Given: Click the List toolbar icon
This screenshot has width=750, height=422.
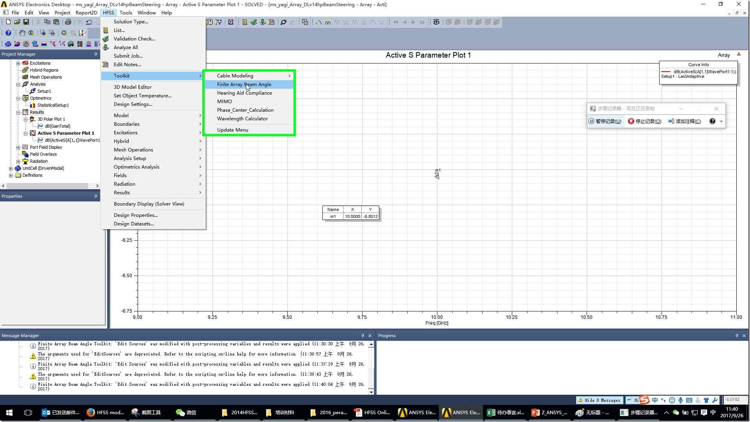Looking at the screenshot, I should point(245,22).
